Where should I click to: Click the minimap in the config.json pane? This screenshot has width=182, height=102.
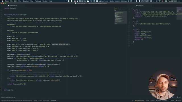179,13
